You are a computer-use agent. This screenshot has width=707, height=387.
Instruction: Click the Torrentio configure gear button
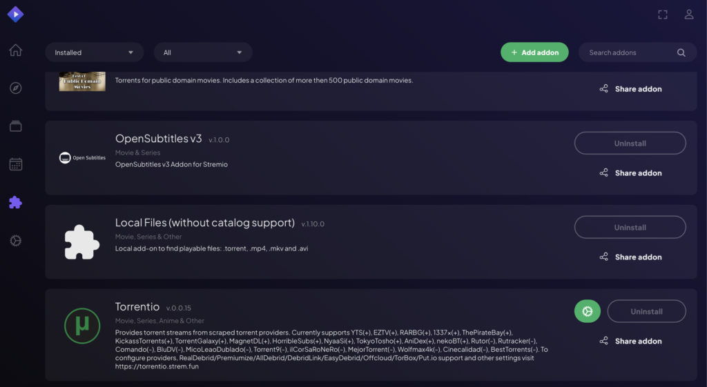pyautogui.click(x=588, y=311)
